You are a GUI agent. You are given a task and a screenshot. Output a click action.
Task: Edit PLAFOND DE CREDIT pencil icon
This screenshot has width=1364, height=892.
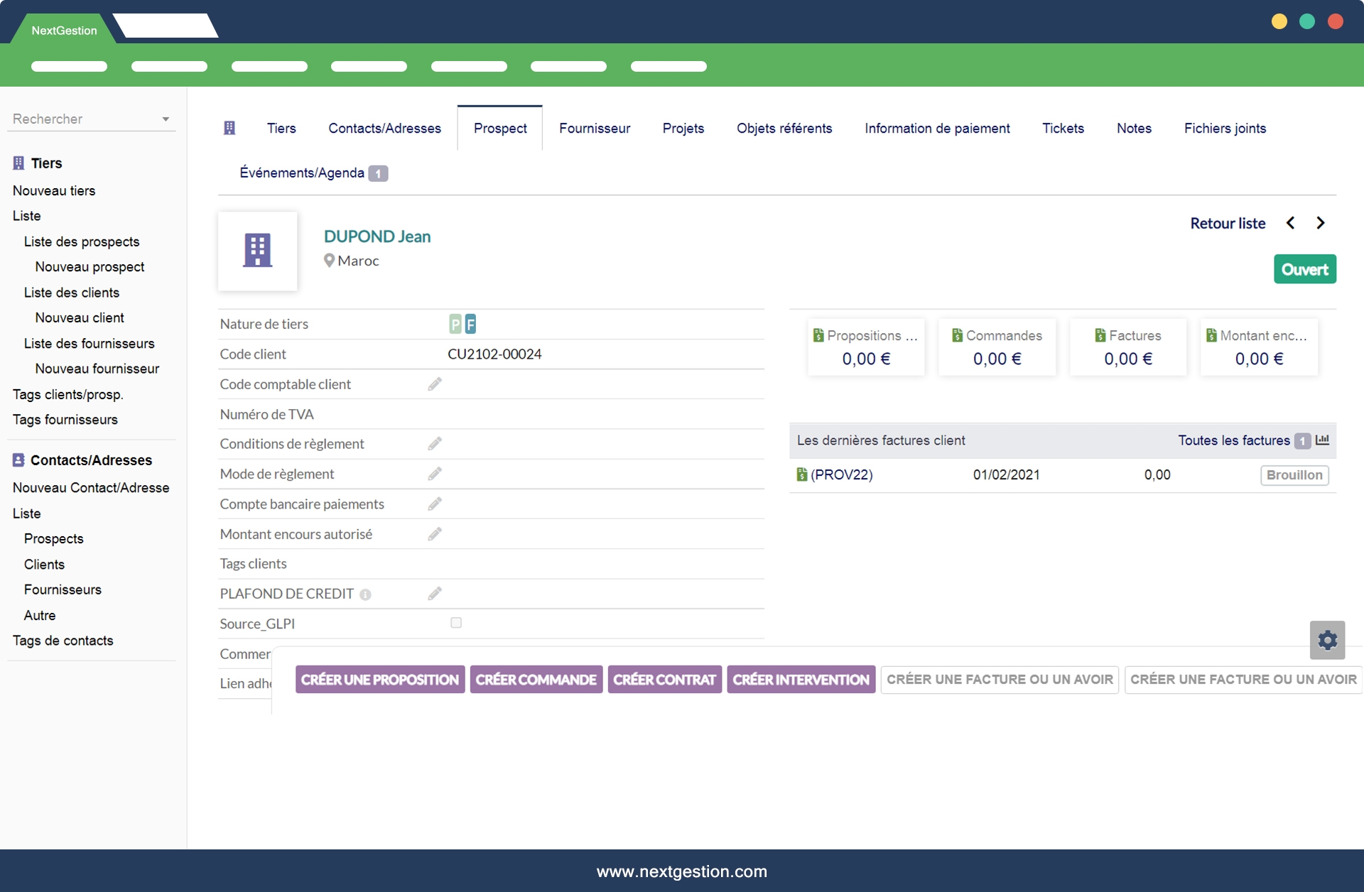click(x=435, y=594)
